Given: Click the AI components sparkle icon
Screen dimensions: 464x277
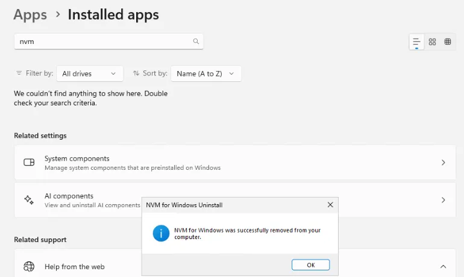Looking at the screenshot, I should point(29,200).
